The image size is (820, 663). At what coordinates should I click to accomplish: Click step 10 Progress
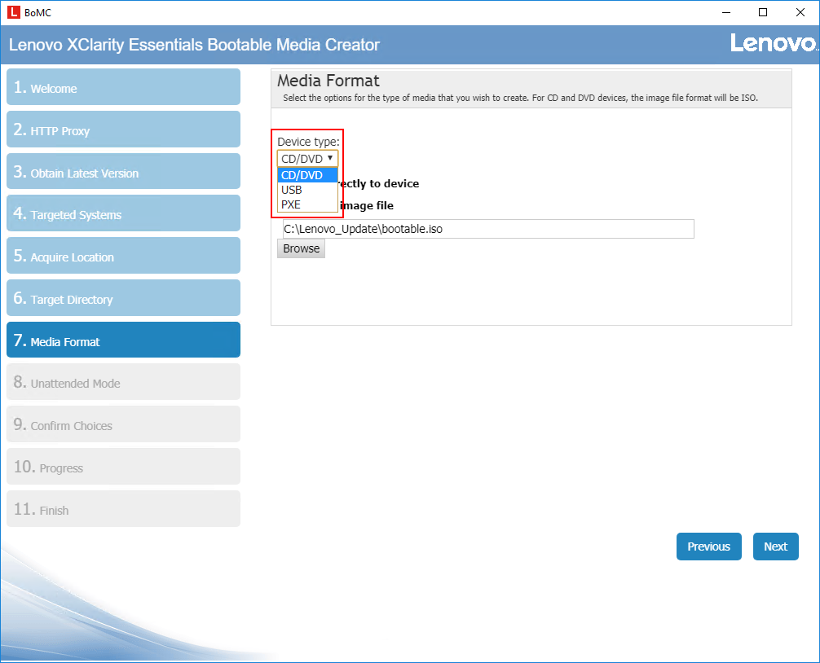click(123, 467)
